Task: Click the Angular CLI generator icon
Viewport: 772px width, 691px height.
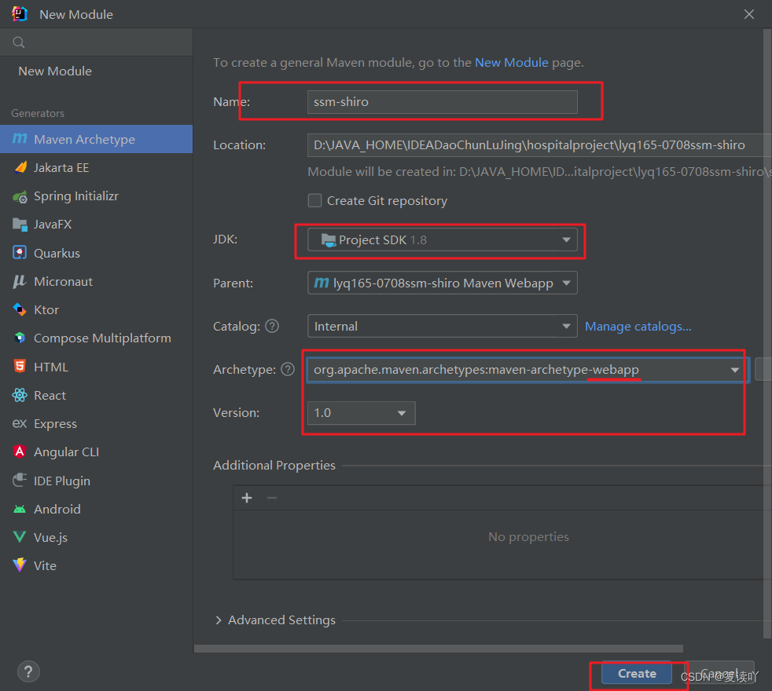Action: coord(20,452)
